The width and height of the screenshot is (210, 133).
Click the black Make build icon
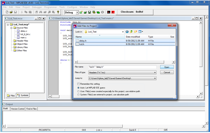pyautogui.click(x=109, y=12)
